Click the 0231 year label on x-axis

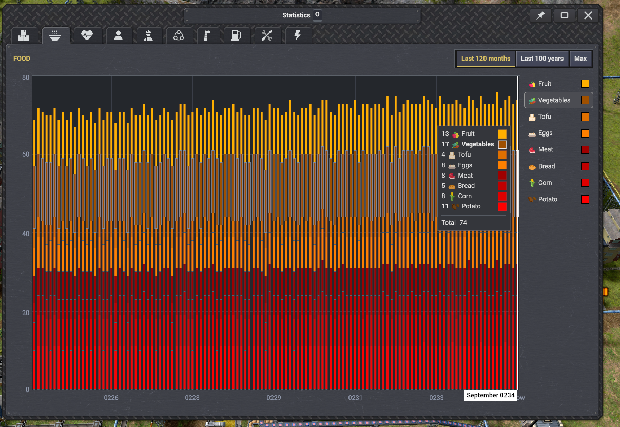(x=355, y=398)
